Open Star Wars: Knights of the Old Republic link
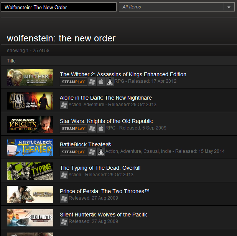The height and width of the screenshot is (236, 237). pos(106,121)
